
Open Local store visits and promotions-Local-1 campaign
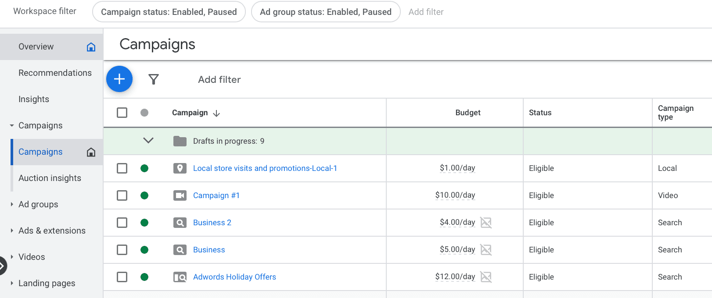click(265, 168)
